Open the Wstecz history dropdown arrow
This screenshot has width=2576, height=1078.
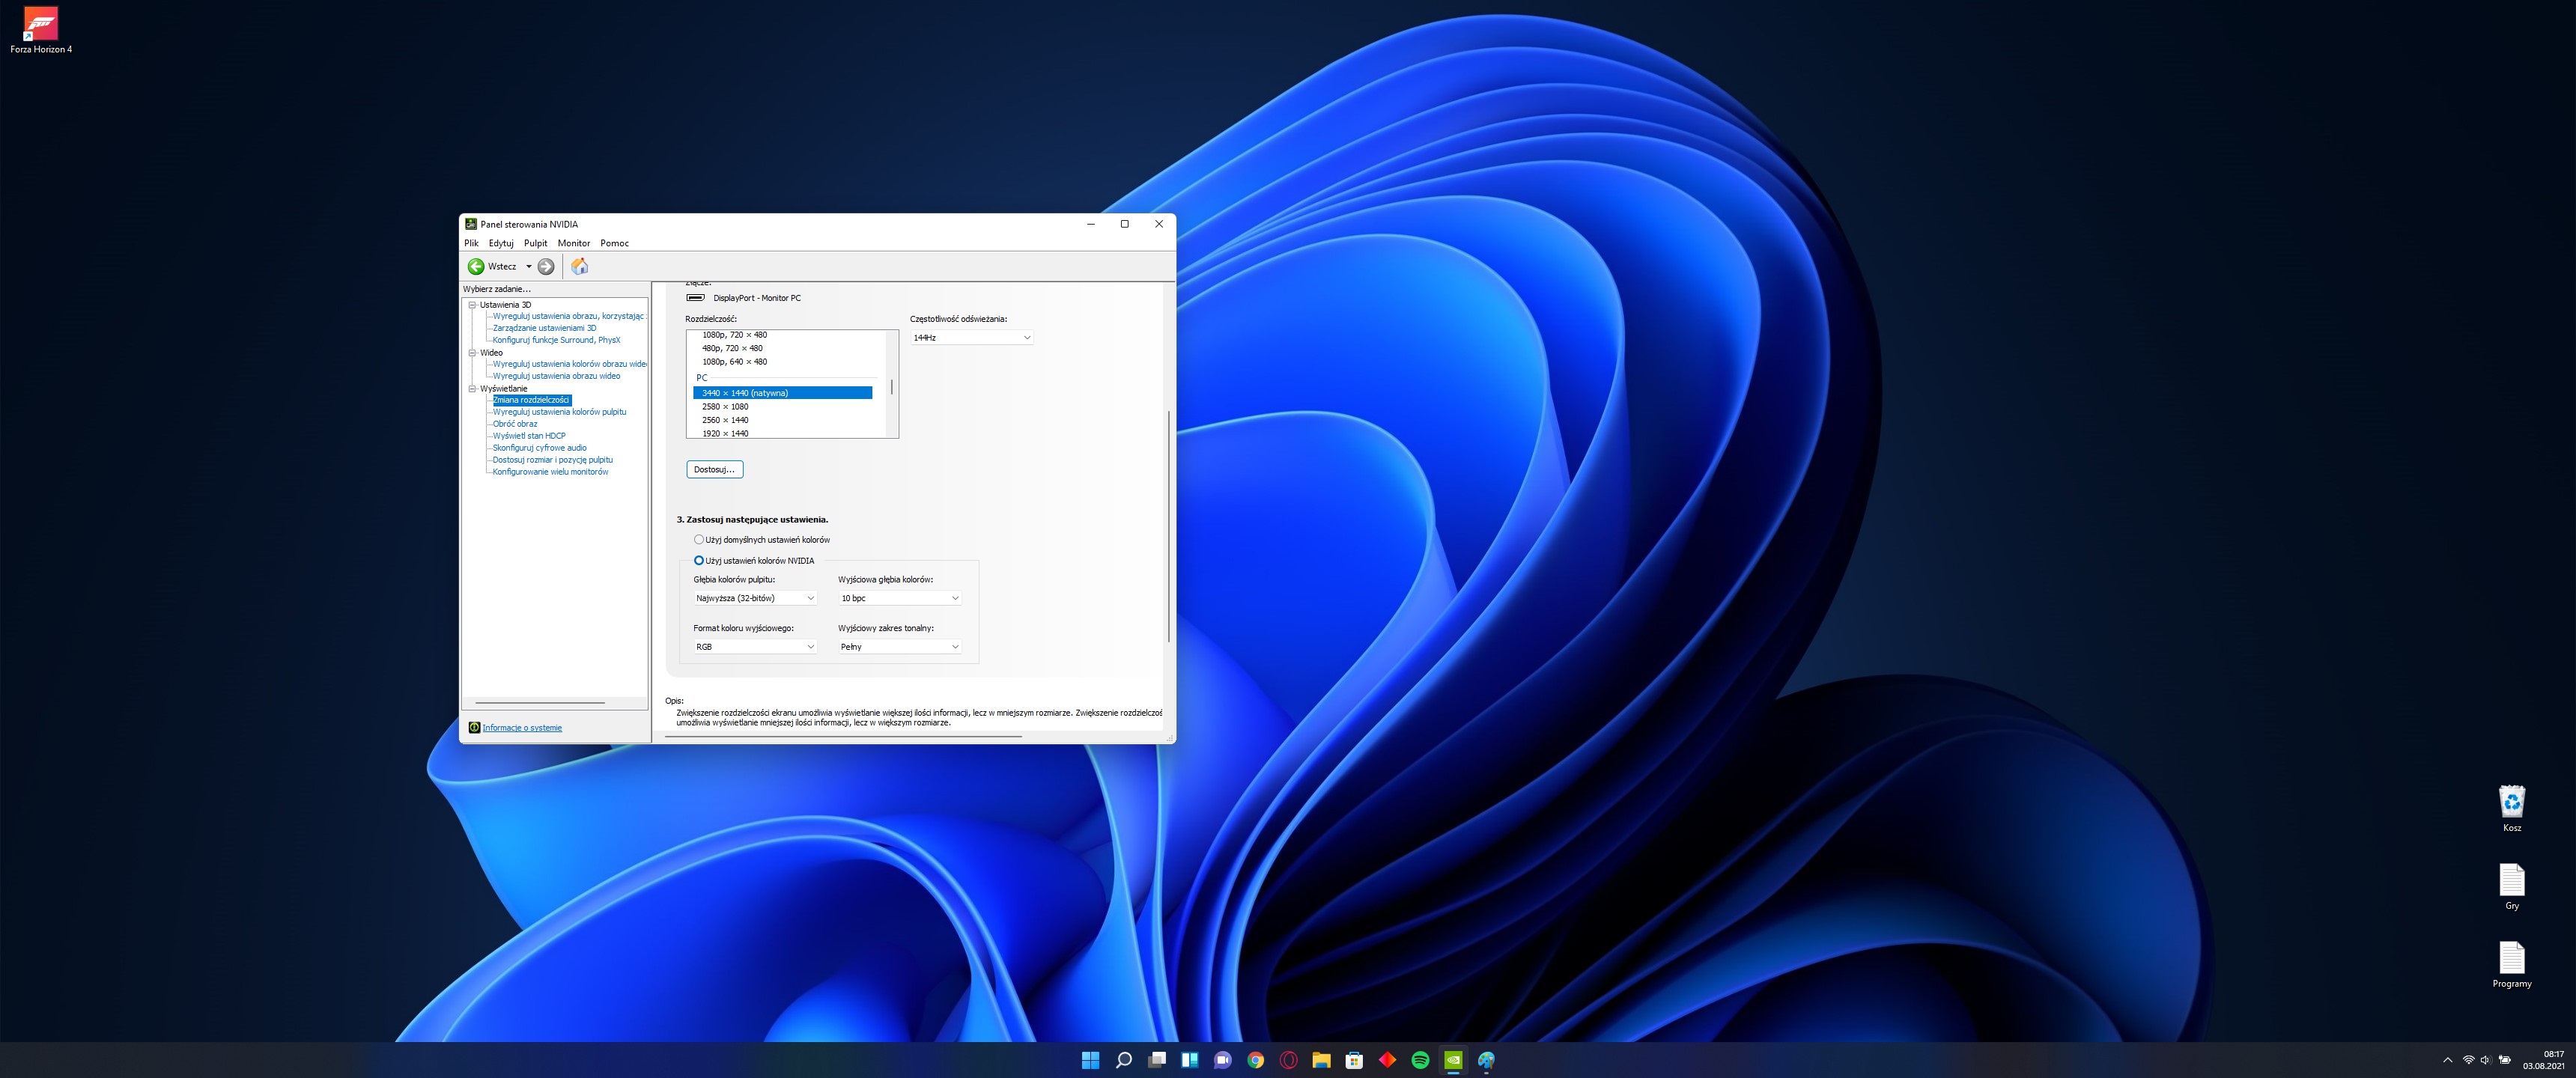point(529,266)
